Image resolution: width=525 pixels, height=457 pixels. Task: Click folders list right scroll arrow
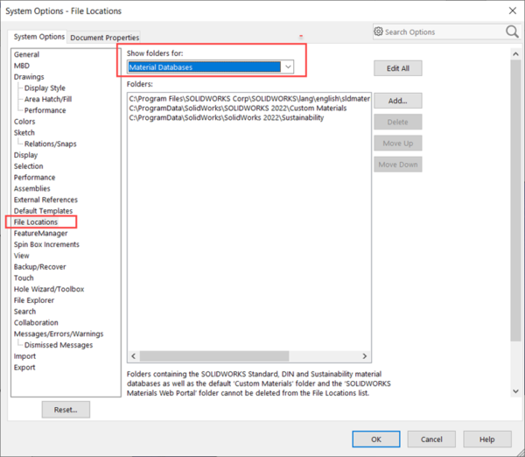coord(365,355)
